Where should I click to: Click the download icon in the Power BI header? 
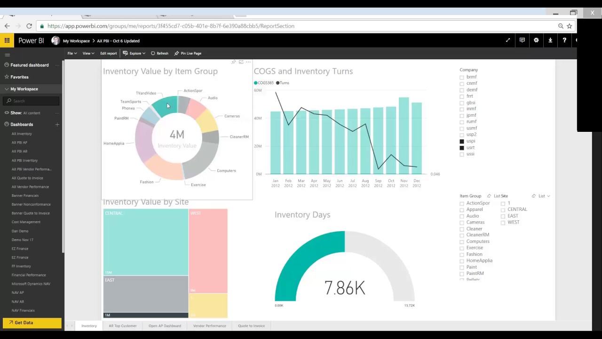[550, 40]
